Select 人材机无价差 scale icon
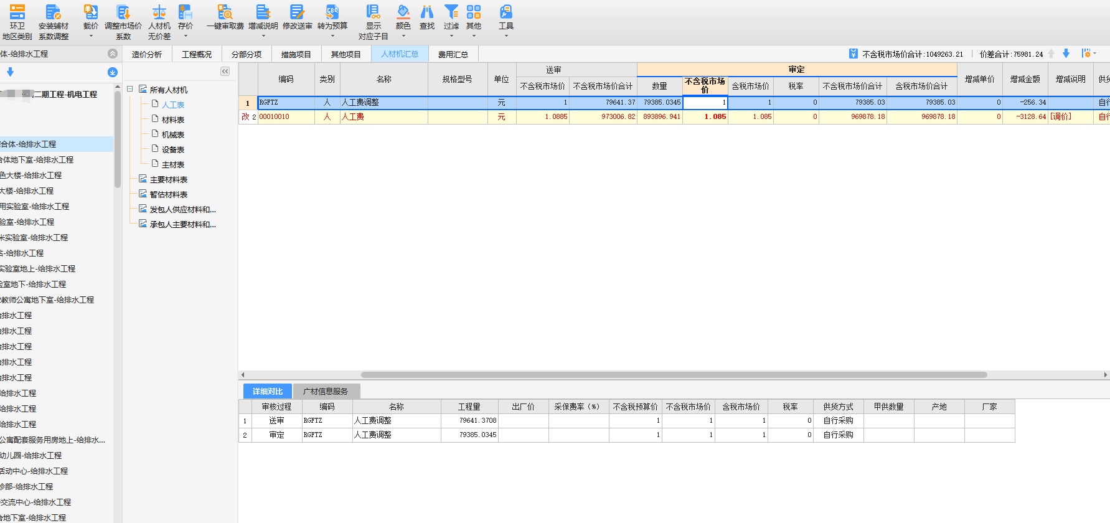The image size is (1110, 523). coord(159,11)
